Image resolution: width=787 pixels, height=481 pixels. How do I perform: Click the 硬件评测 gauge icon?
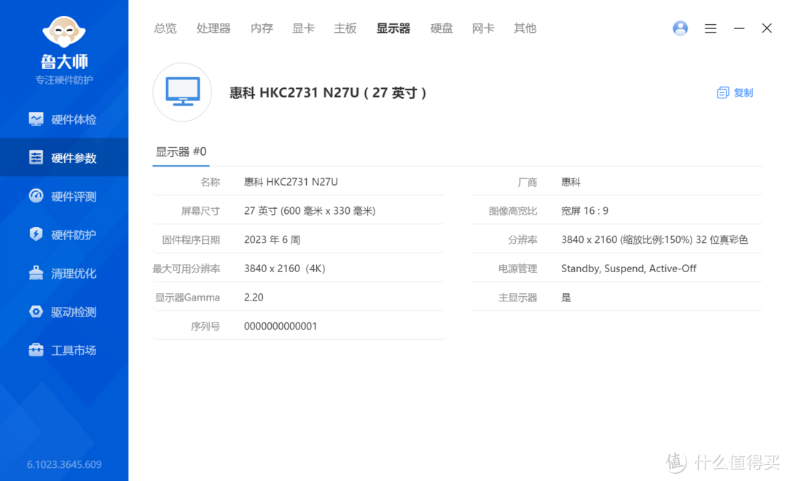(x=36, y=196)
